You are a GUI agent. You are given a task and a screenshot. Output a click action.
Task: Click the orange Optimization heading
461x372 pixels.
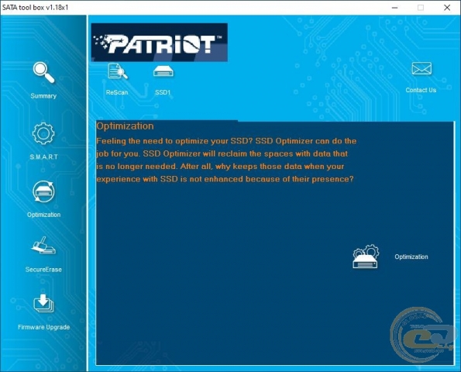pyautogui.click(x=125, y=126)
